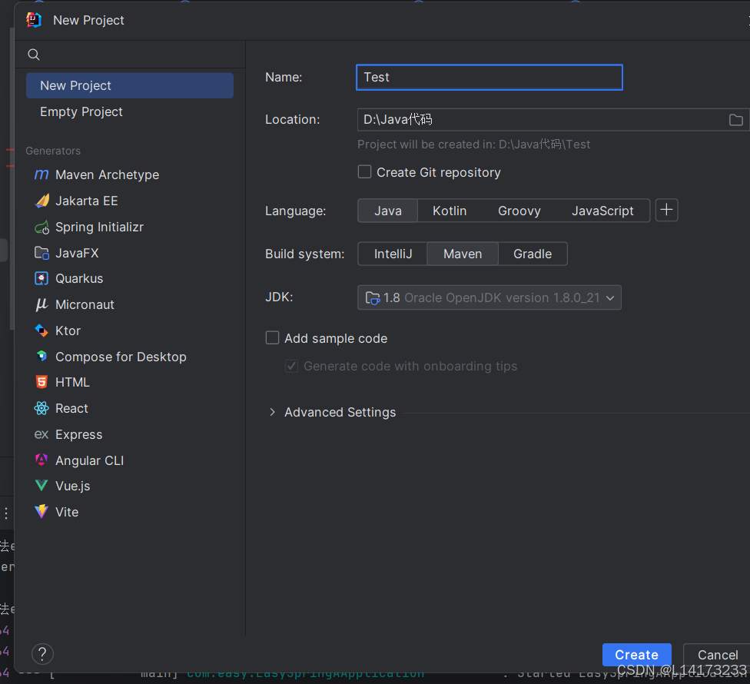This screenshot has height=684, width=750.
Task: Click the search magnifier icon
Action: [34, 55]
